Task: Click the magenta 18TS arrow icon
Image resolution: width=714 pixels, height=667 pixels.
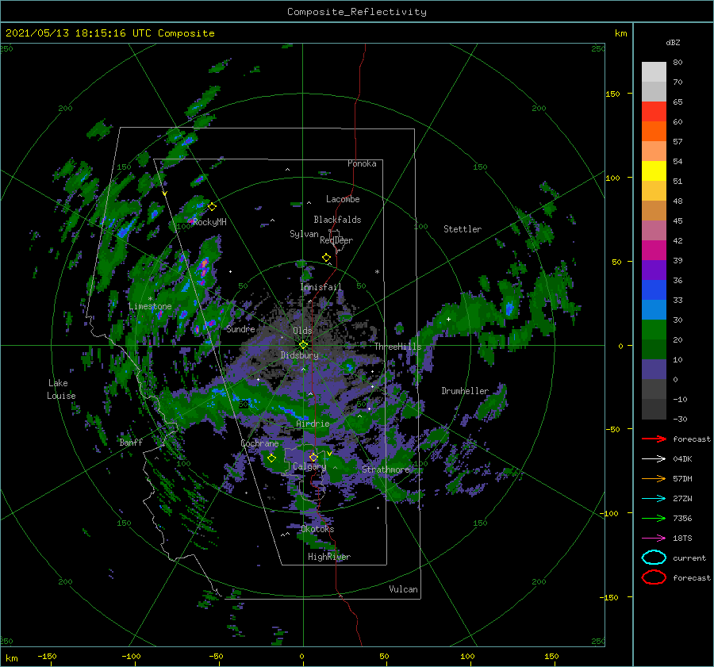Action: (x=654, y=539)
